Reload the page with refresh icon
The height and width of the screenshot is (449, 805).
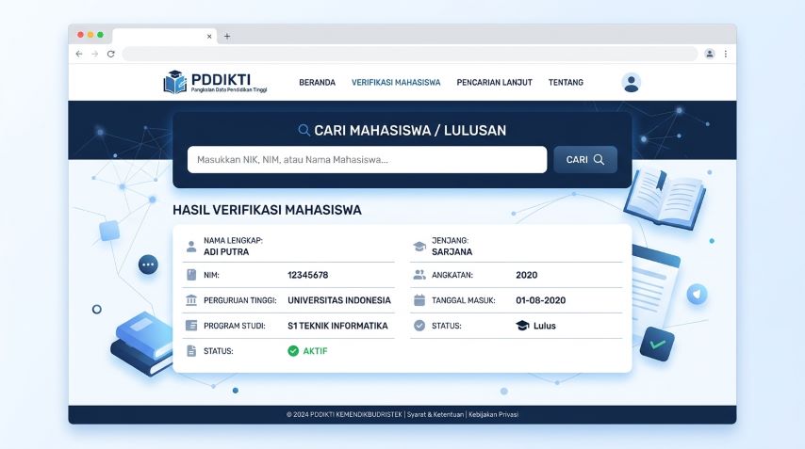[x=110, y=55]
